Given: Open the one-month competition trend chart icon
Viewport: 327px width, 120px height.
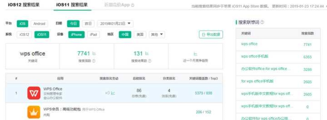Looking at the screenshot, I should point(195,54).
